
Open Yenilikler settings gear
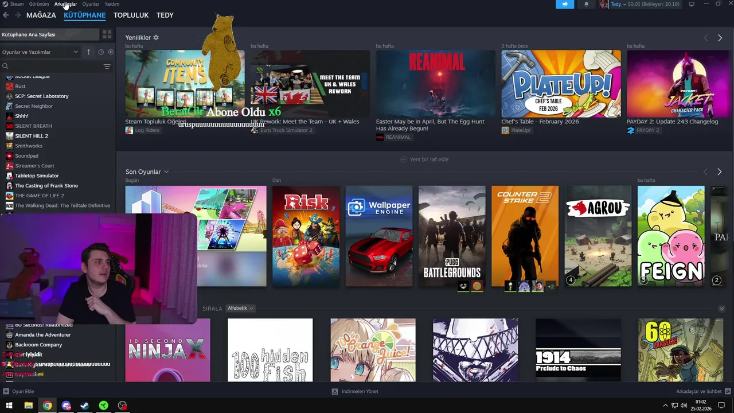(x=156, y=38)
